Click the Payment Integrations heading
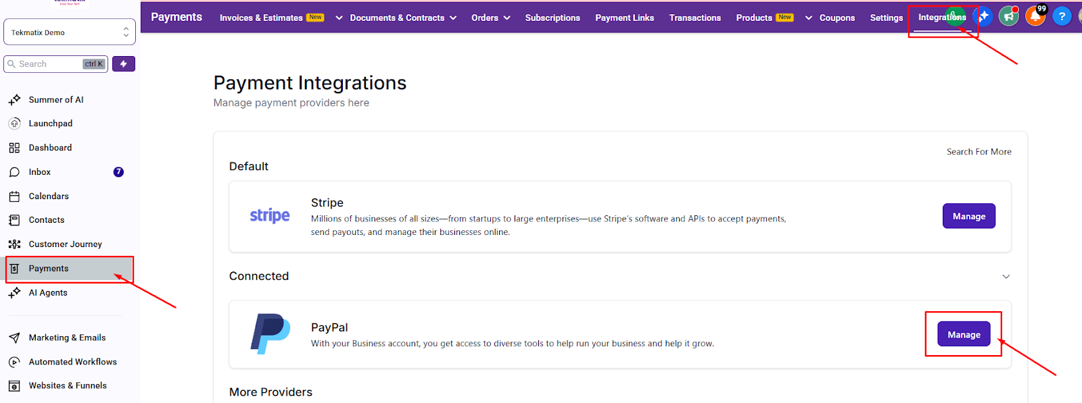 point(310,83)
